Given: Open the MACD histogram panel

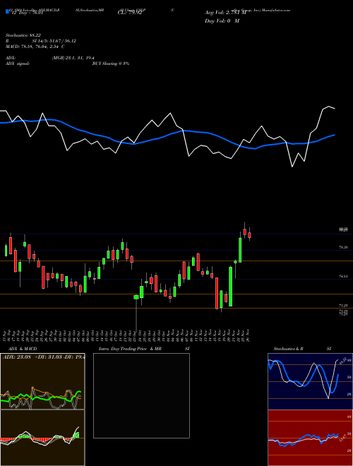Looking at the screenshot, I should 42,438.
